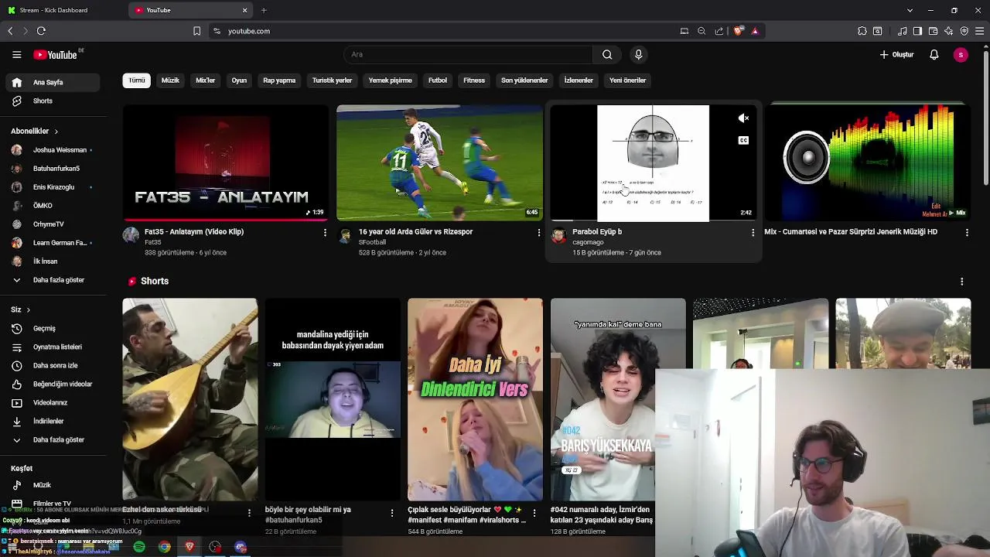Open the media control music note icon
This screenshot has width=990, height=557.
coord(902,31)
